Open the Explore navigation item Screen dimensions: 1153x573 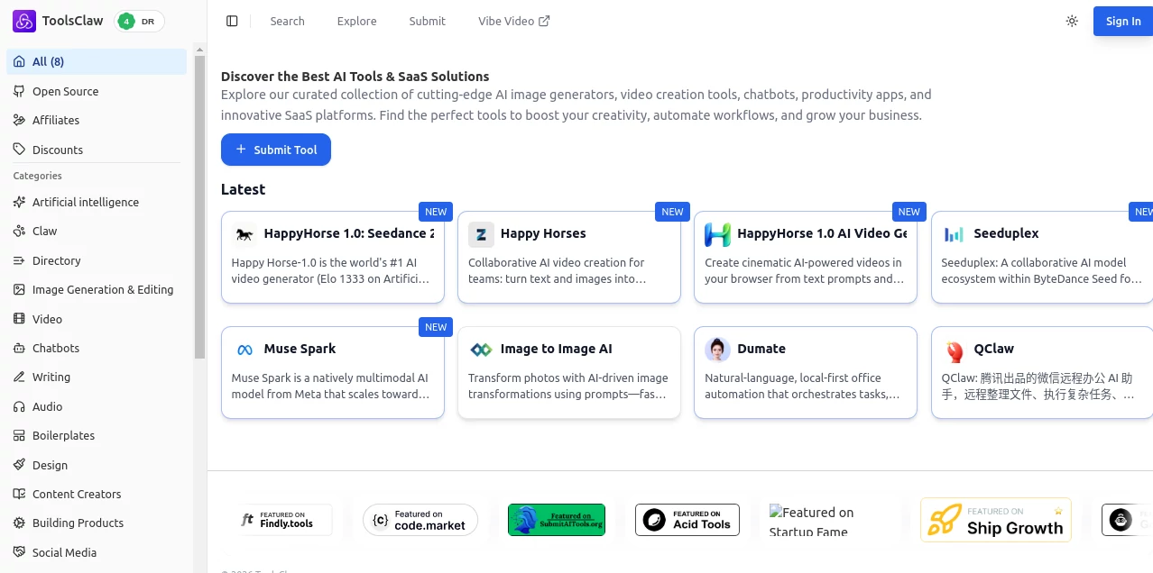coord(356,21)
